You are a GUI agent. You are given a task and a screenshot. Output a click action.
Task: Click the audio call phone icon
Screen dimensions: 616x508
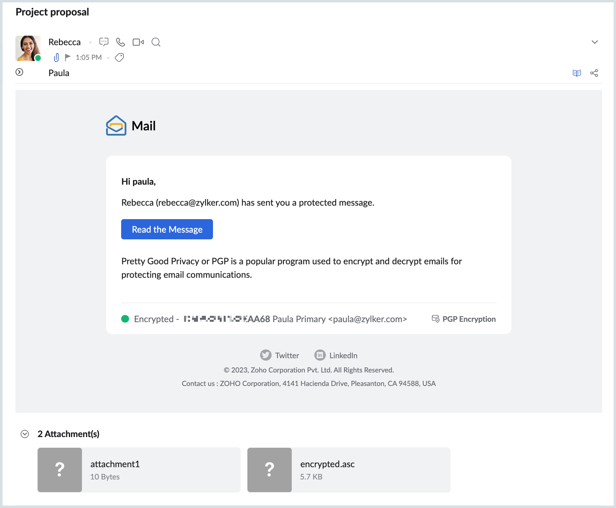click(x=120, y=42)
